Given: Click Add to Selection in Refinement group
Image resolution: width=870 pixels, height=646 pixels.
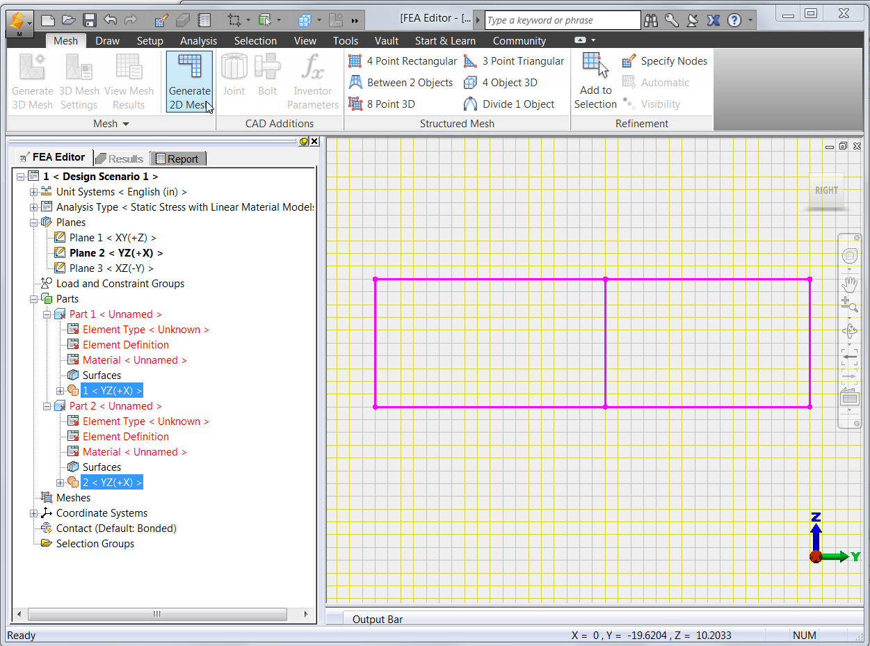Looking at the screenshot, I should pyautogui.click(x=595, y=81).
